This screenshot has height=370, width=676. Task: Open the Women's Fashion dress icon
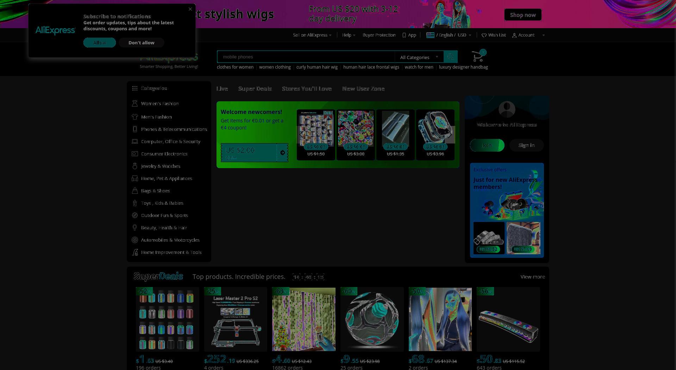[135, 103]
